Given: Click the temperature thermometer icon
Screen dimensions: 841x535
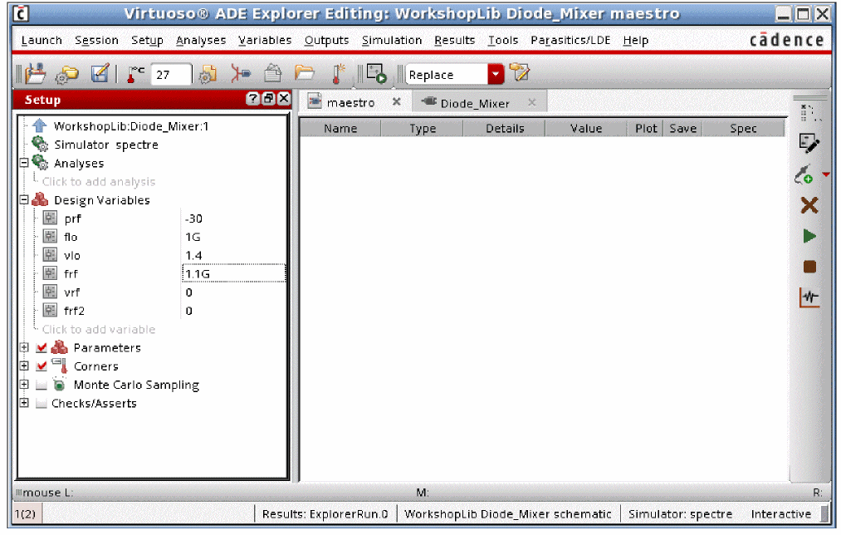Looking at the screenshot, I should [x=135, y=74].
